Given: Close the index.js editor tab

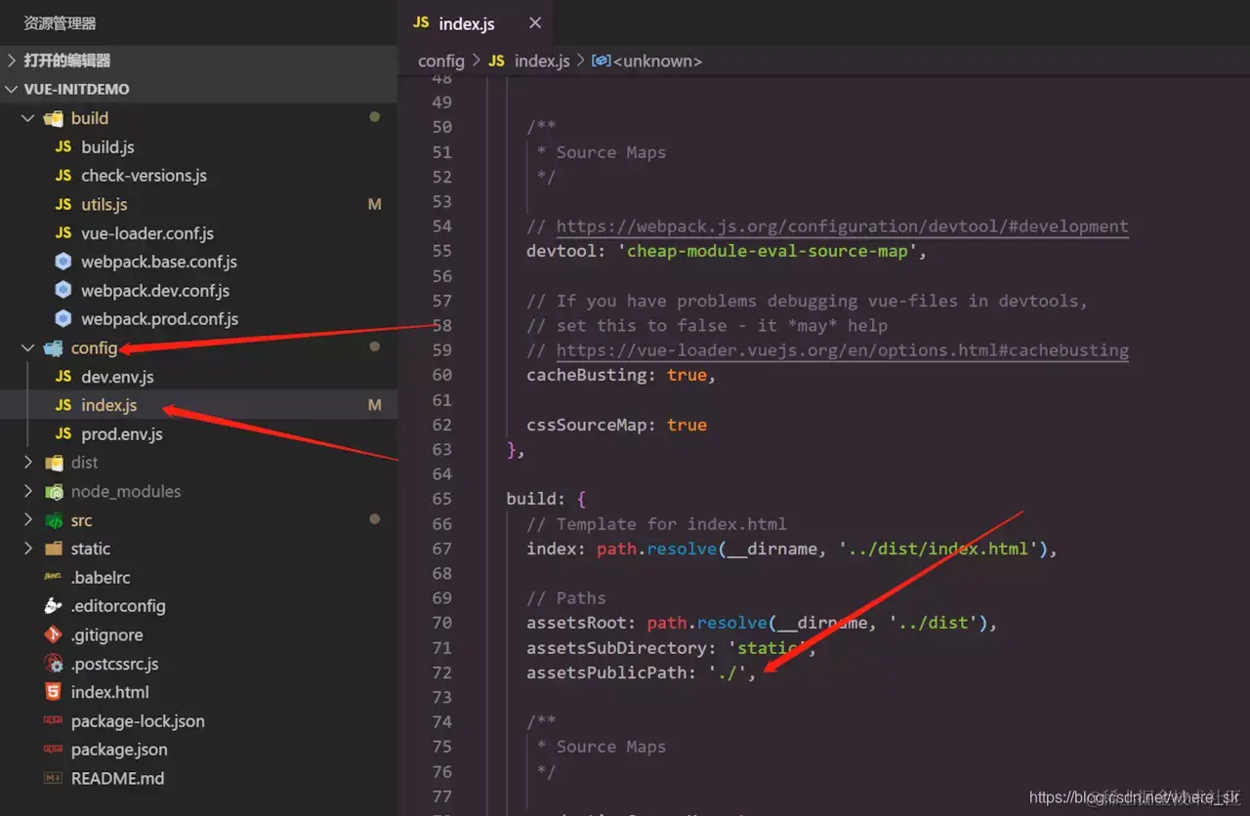Looking at the screenshot, I should [534, 22].
